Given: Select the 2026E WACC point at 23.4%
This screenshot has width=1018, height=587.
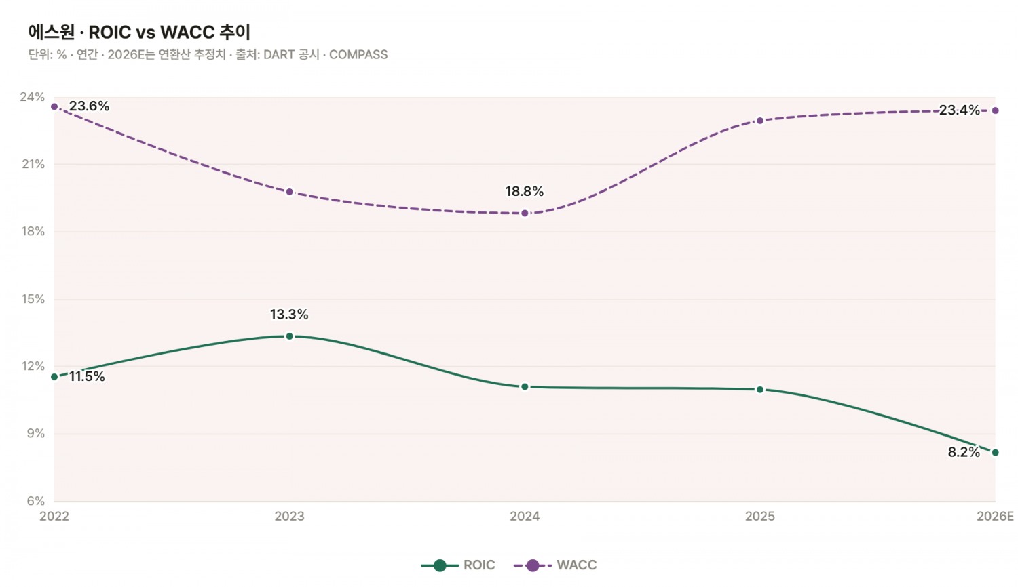Looking at the screenshot, I should 995,110.
